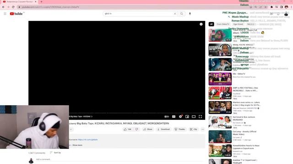
Task: Close the YouTube browser tab
Action: pyautogui.click(x=36, y=2)
